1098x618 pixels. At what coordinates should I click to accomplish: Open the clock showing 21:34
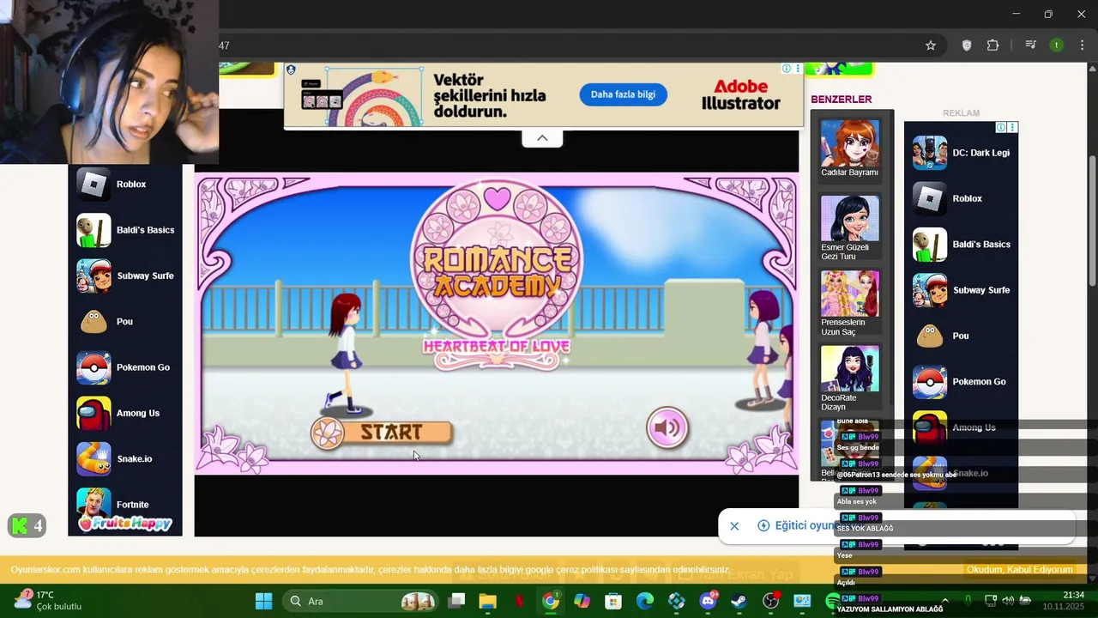[1062, 601]
